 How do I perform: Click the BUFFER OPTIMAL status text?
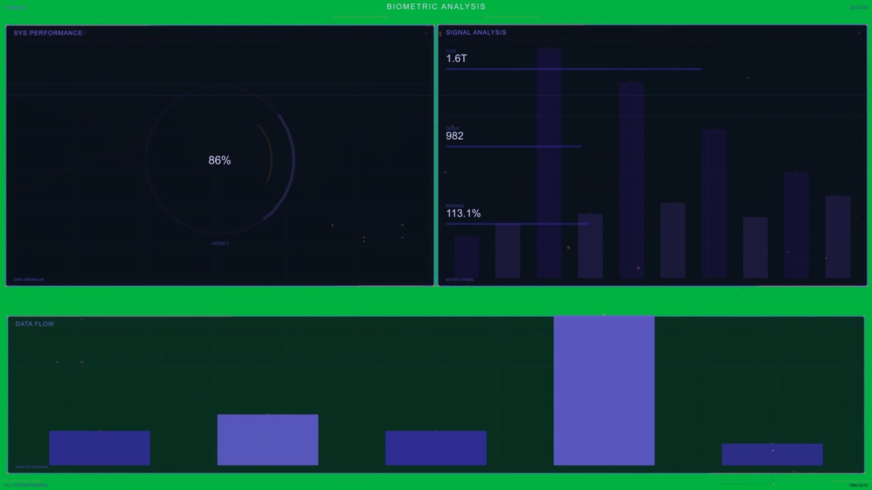click(x=460, y=280)
